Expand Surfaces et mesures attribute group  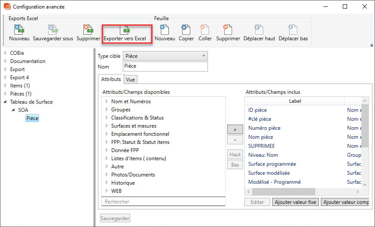[106, 126]
